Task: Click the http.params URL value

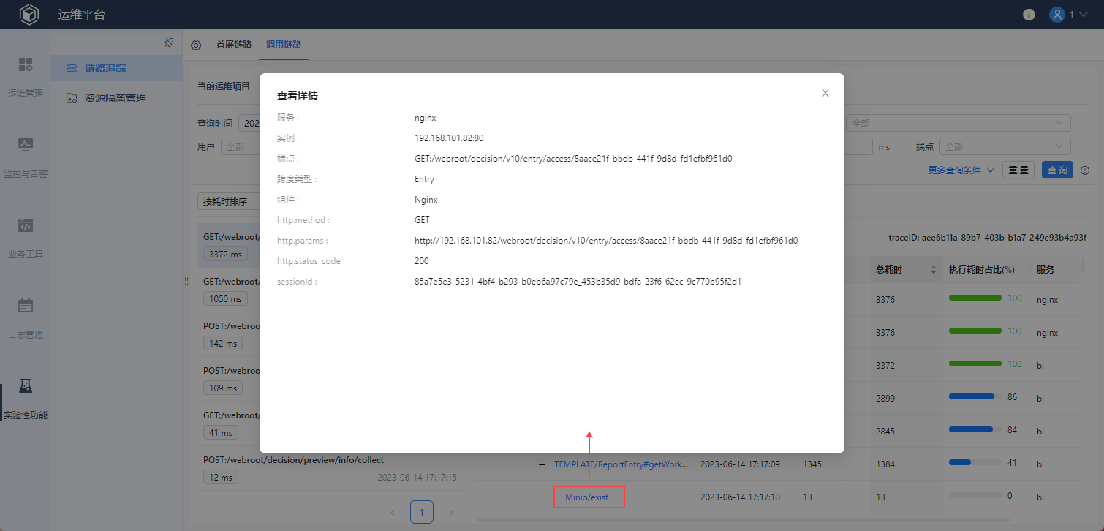Action: click(606, 241)
